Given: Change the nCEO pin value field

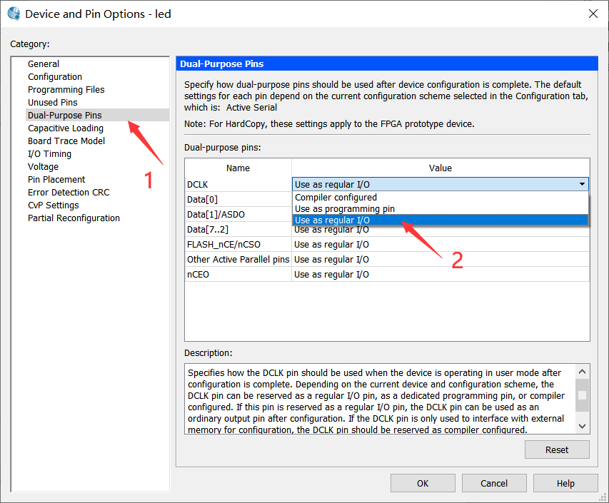Looking at the screenshot, I should click(440, 275).
